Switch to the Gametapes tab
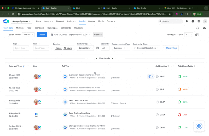The height and width of the screenshot is (136, 209). coord(53,28)
